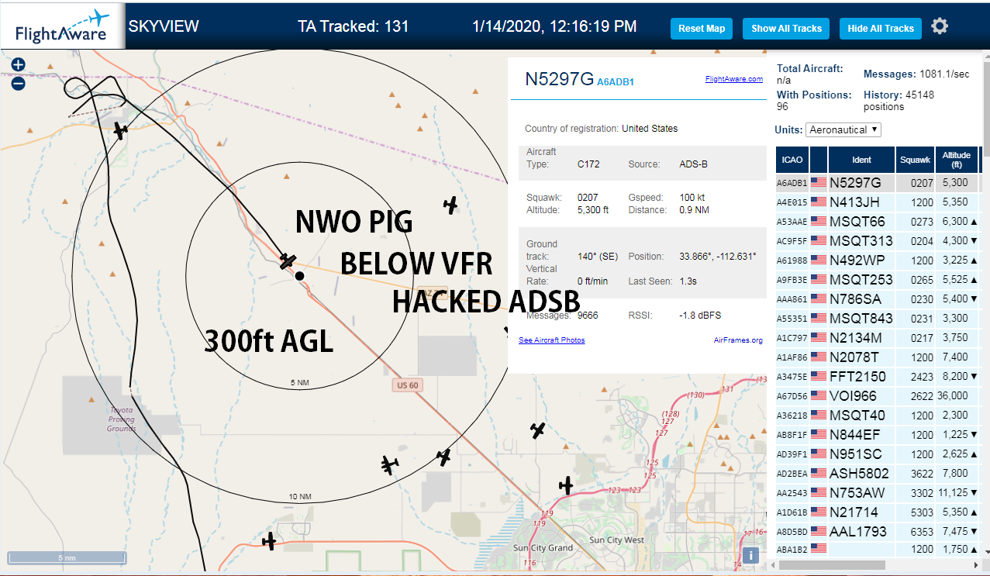Select the N786SA aircraft row
The height and width of the screenshot is (576, 990).
[x=878, y=299]
